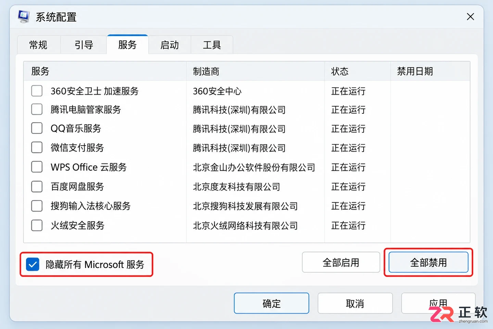Close the 系统配置 dialog

[470, 17]
